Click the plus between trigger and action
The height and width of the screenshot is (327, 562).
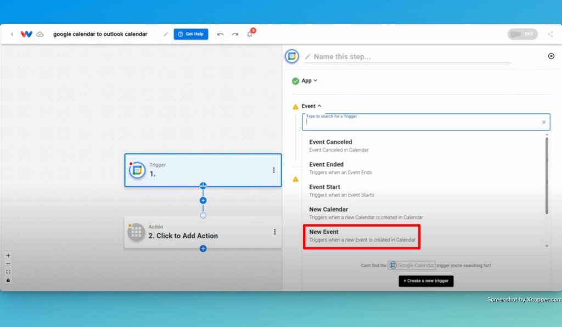click(203, 200)
